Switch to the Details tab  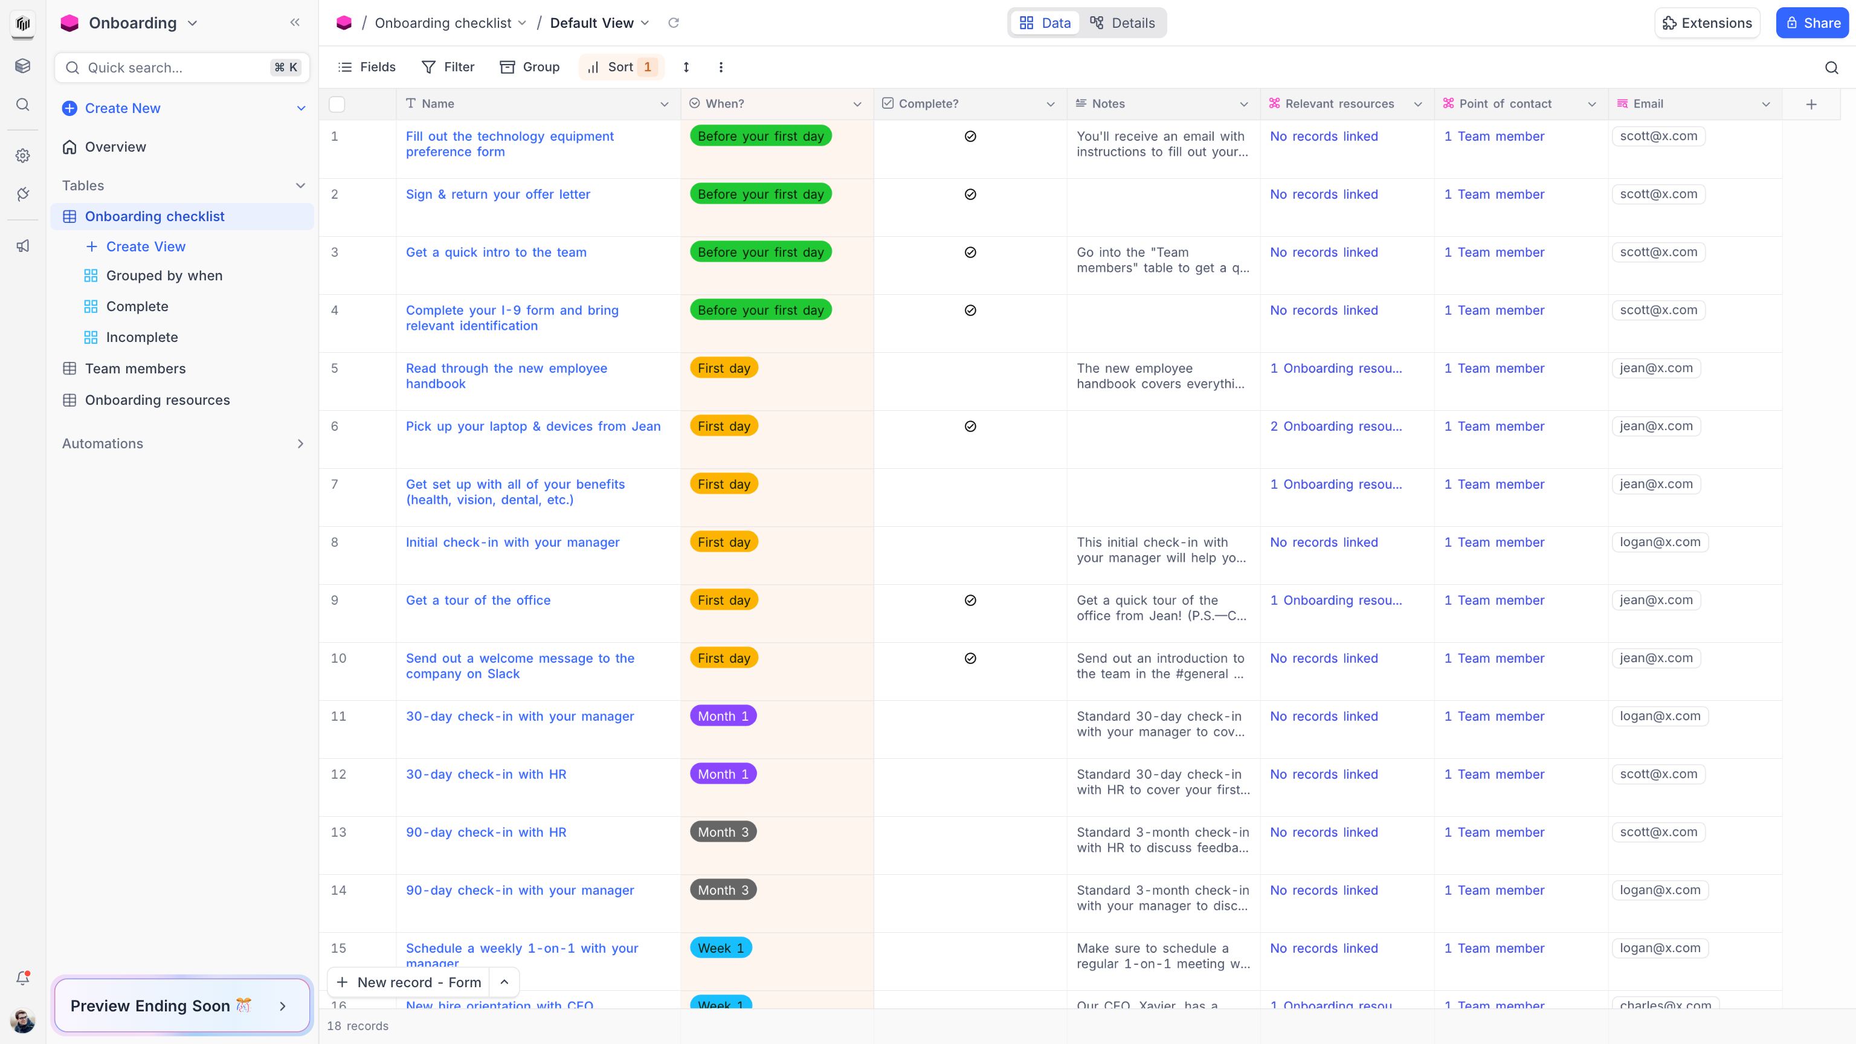[1123, 23]
